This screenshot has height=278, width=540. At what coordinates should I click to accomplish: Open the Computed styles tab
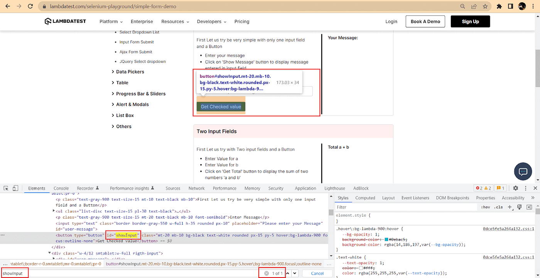[365, 198]
